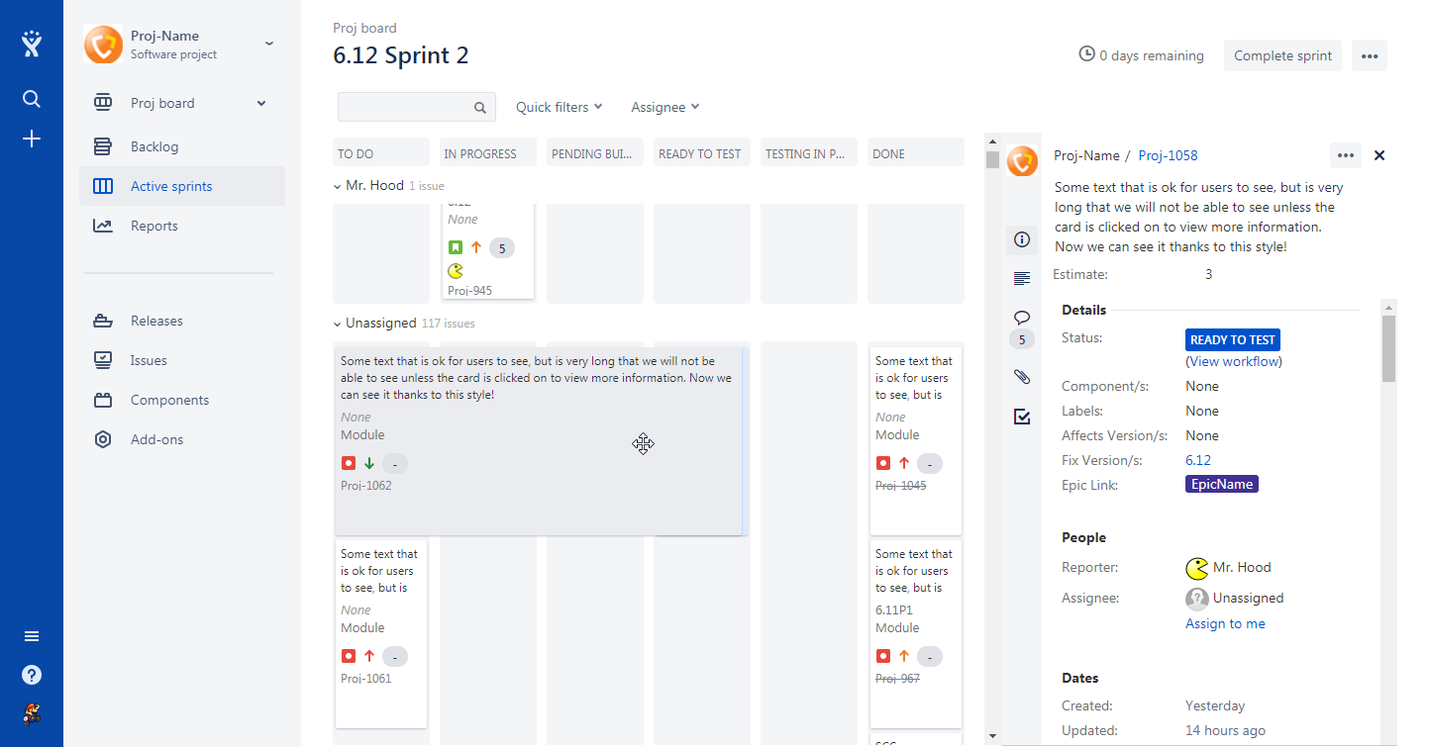
Task: Open Components from the sidebar
Action: click(x=172, y=399)
